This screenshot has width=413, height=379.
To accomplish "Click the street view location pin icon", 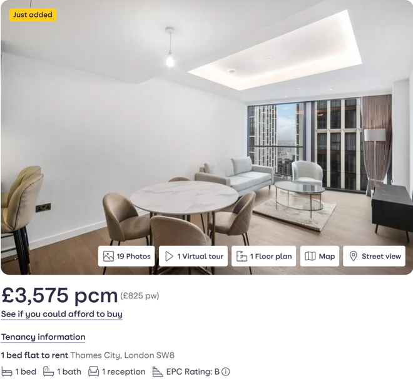I will pos(353,256).
